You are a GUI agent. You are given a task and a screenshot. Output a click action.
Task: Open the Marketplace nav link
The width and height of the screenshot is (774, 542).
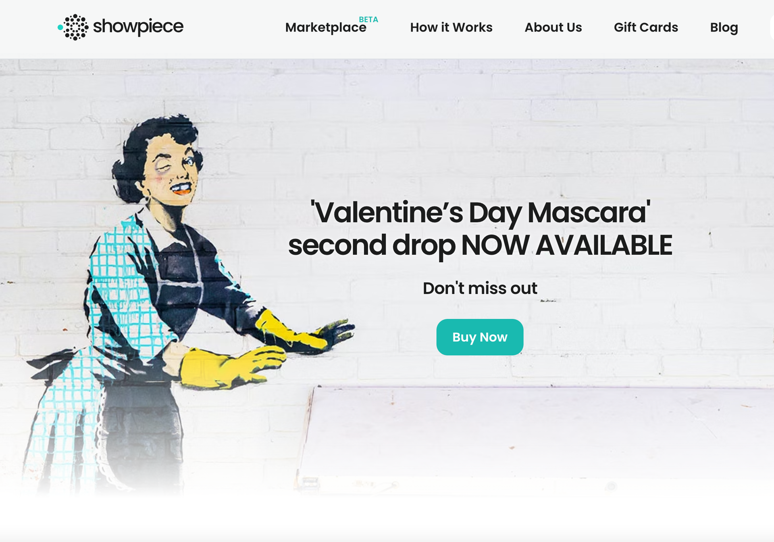click(x=326, y=27)
